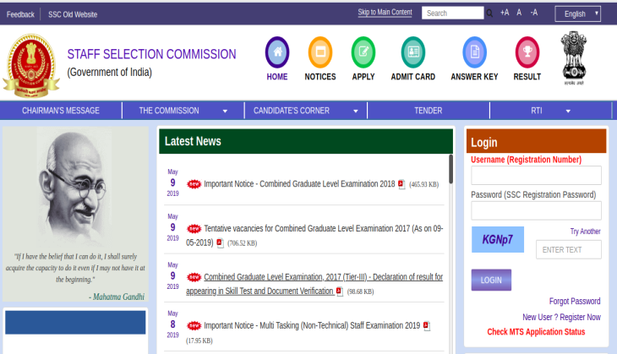This screenshot has width=617, height=354.
Task: Open Candidate's Corner menu
Action: pyautogui.click(x=292, y=111)
